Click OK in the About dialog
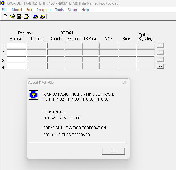Image resolution: width=176 pixels, height=170 pixels. click(113, 151)
